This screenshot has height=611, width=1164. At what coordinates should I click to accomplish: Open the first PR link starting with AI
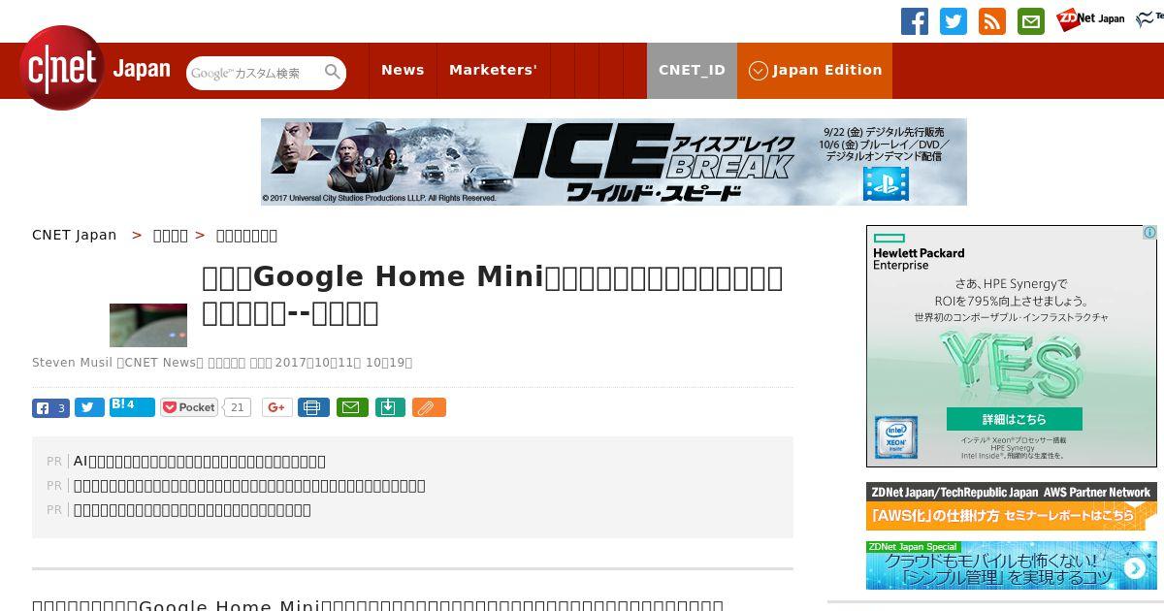pyautogui.click(x=200, y=461)
